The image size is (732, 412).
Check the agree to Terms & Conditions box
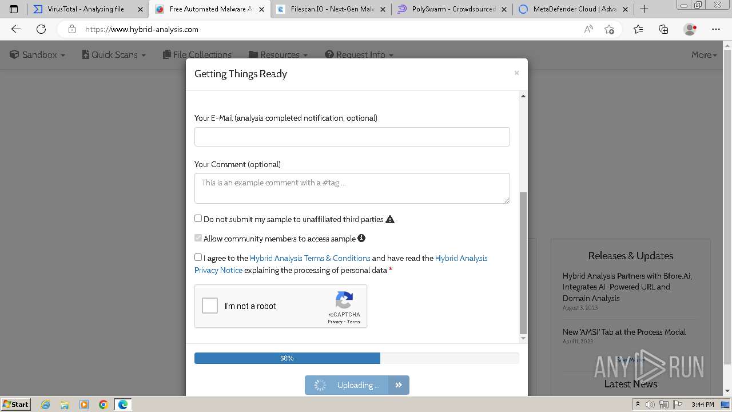tap(198, 257)
